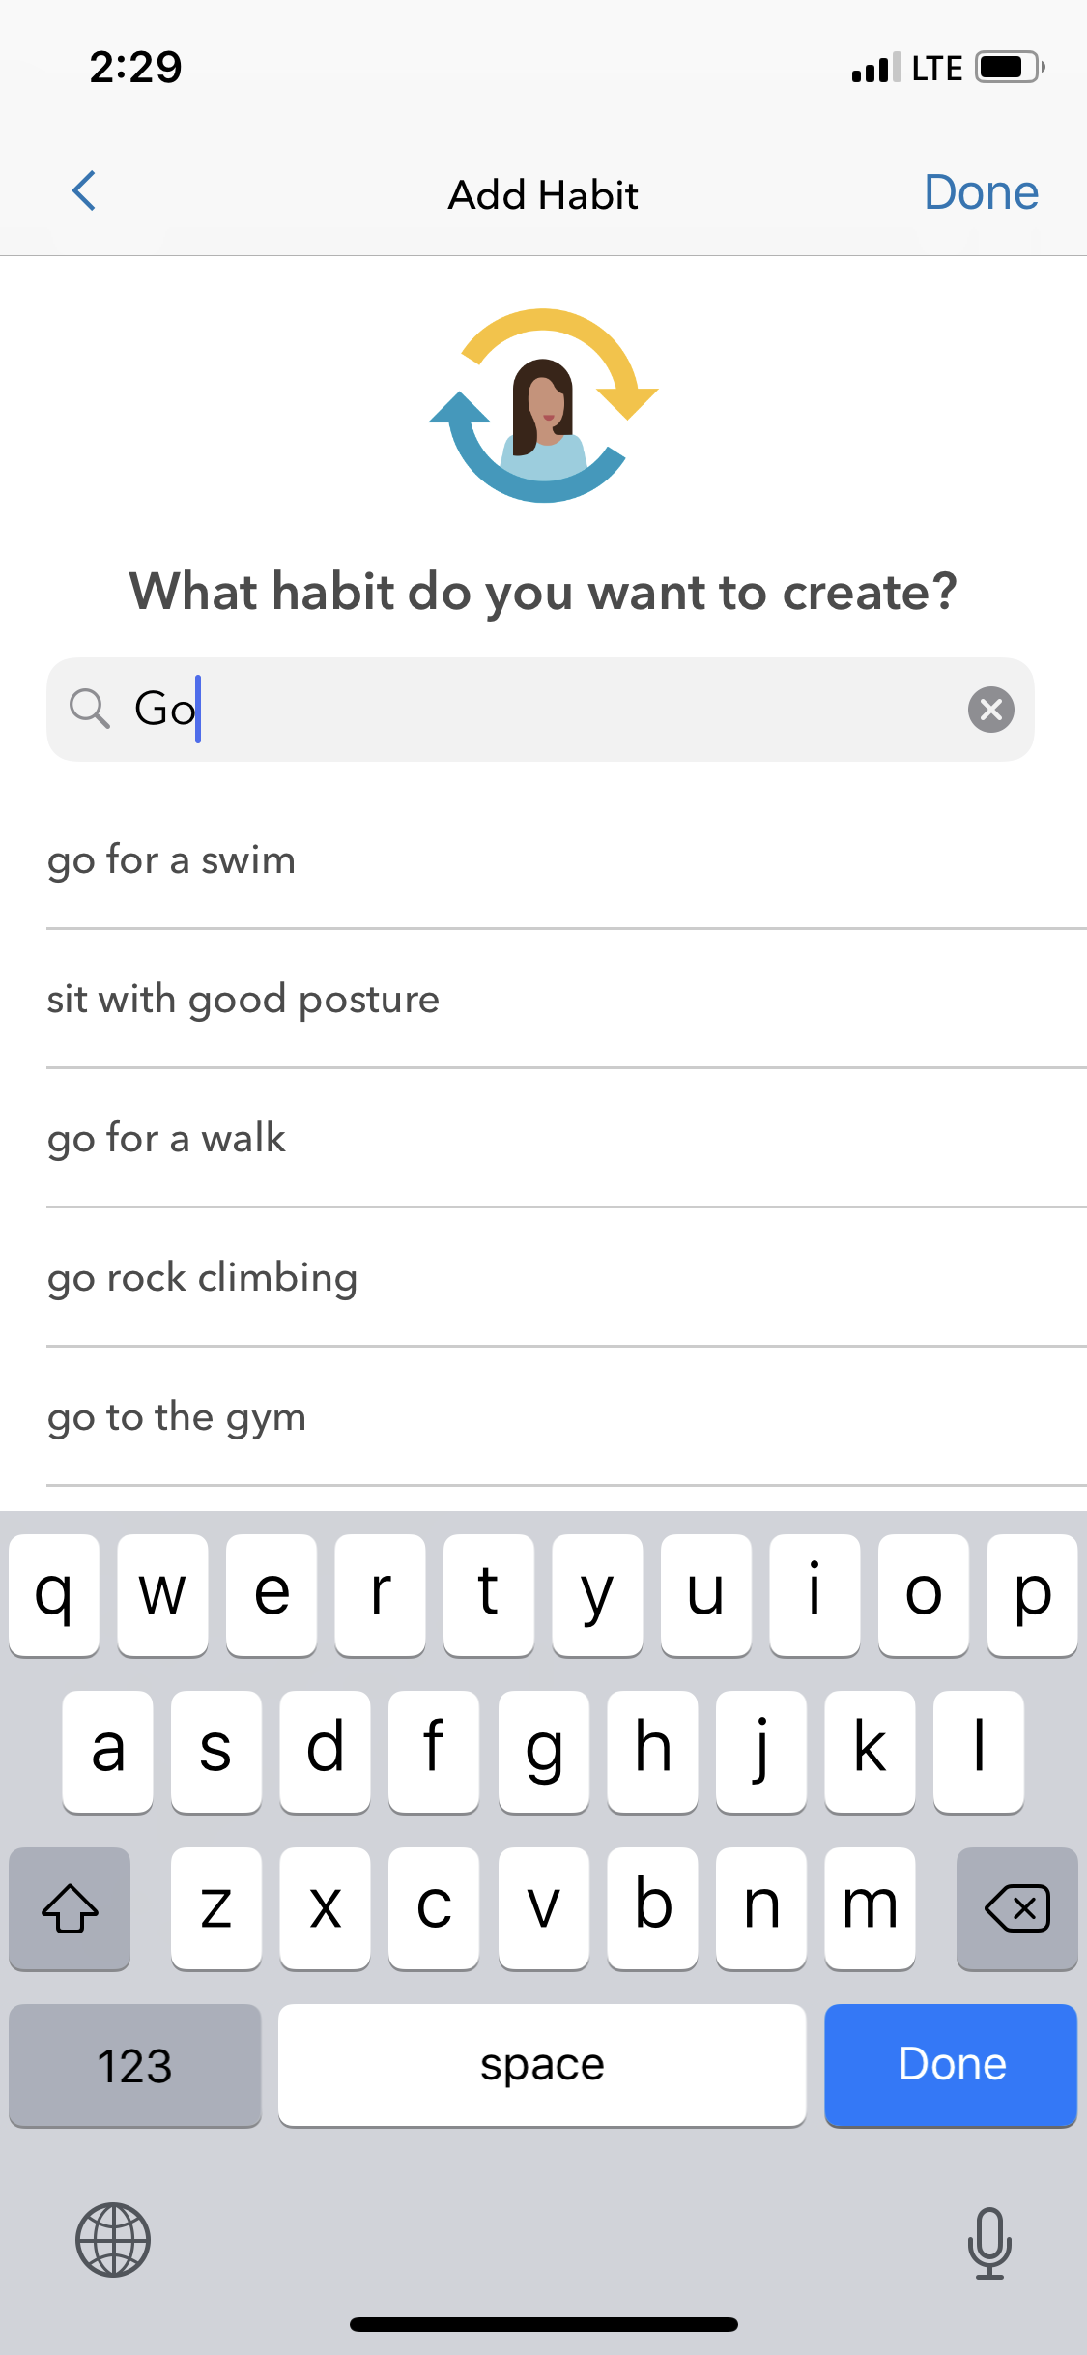The width and height of the screenshot is (1087, 2355).
Task: Choose the 'sit with good posture' suggestion
Action: click(566, 999)
